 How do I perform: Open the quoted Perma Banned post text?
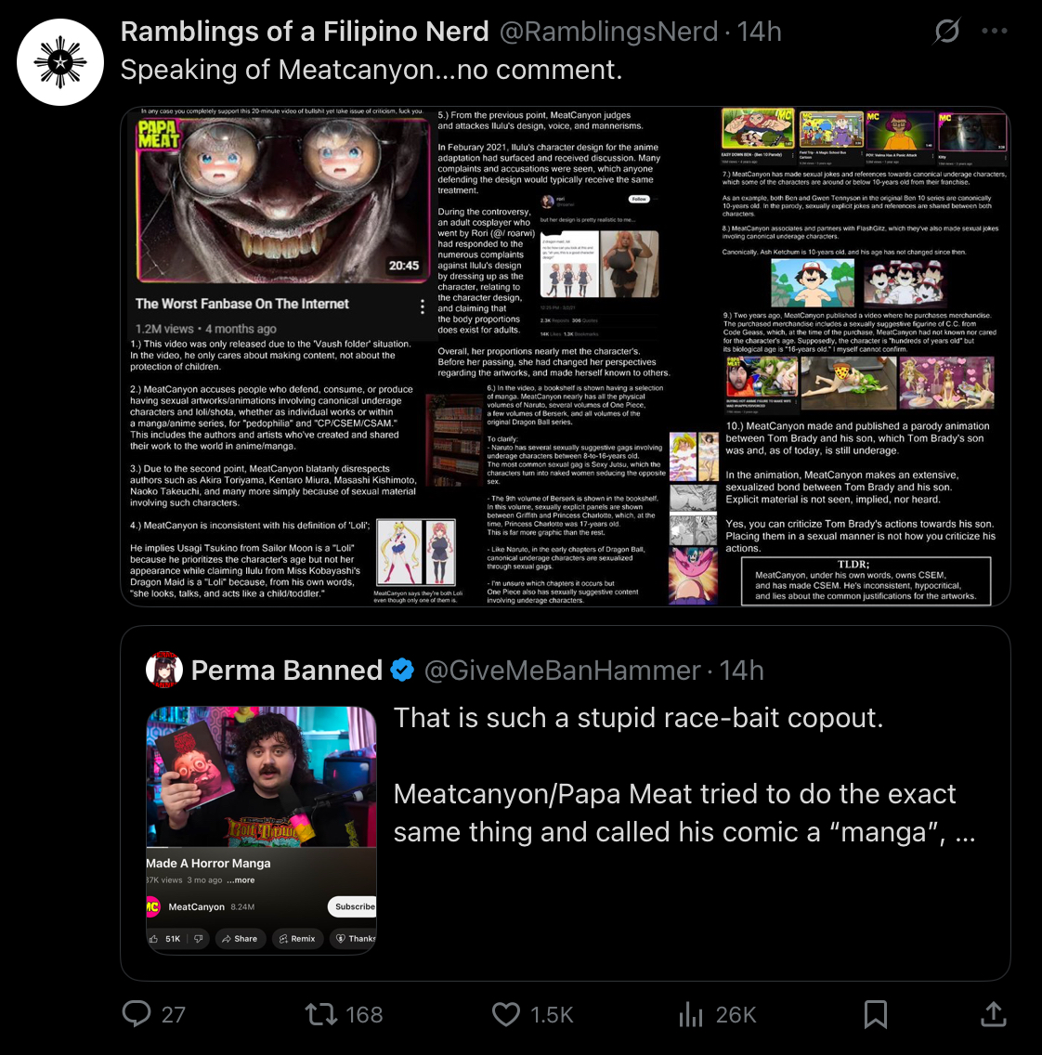click(684, 775)
